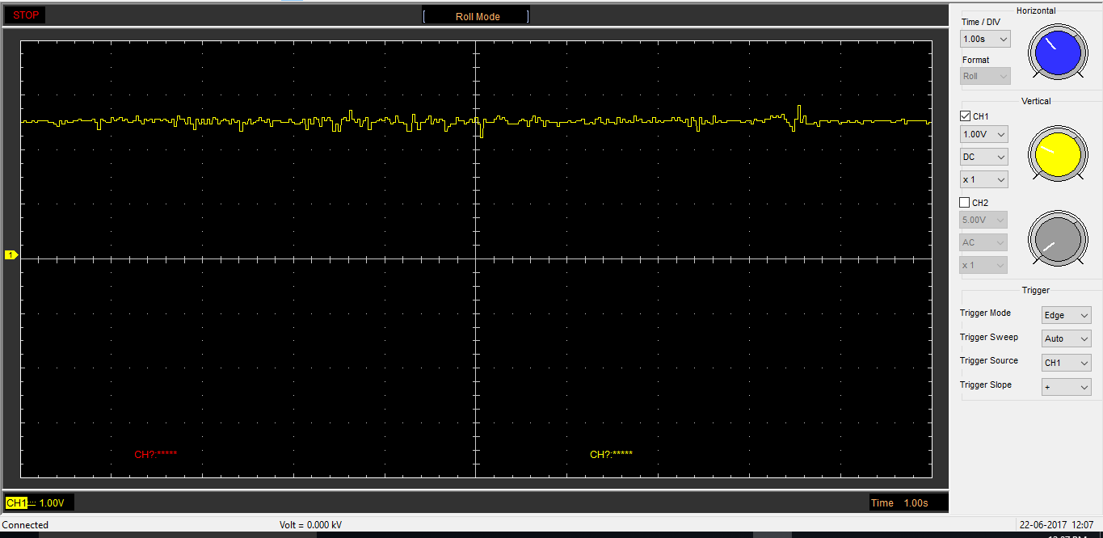Click the Trigger Sweep label
Viewport: 1103px width, 538px height.
989,337
